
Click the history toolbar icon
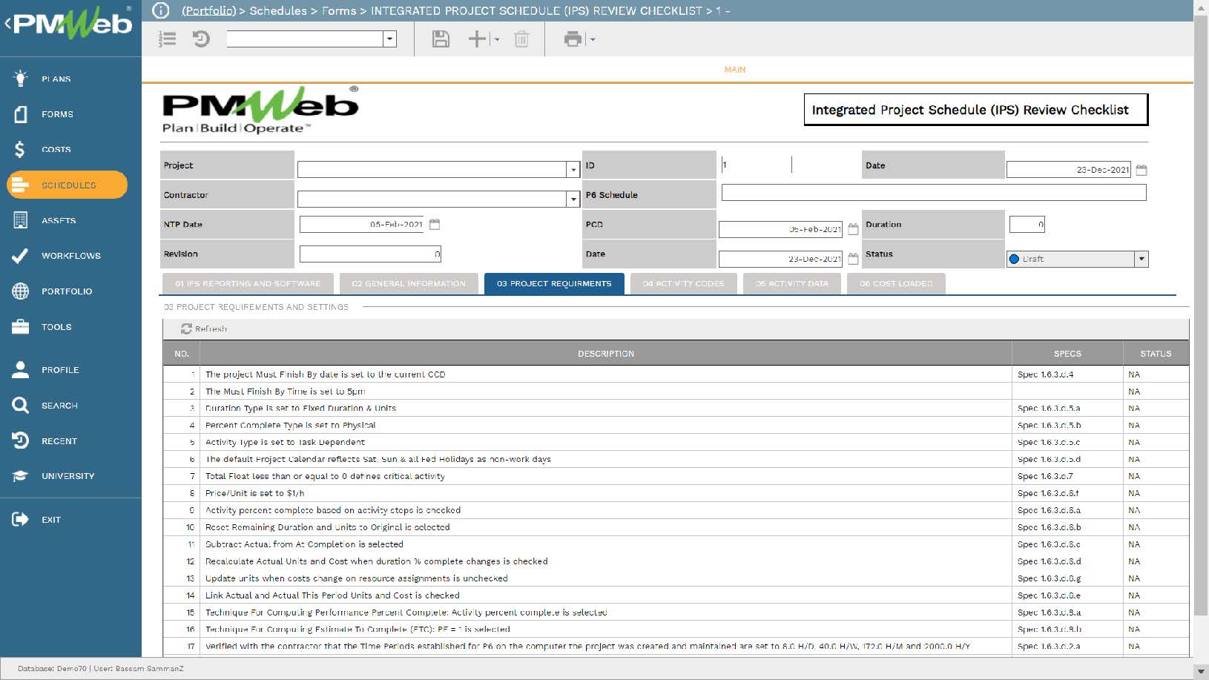point(202,39)
